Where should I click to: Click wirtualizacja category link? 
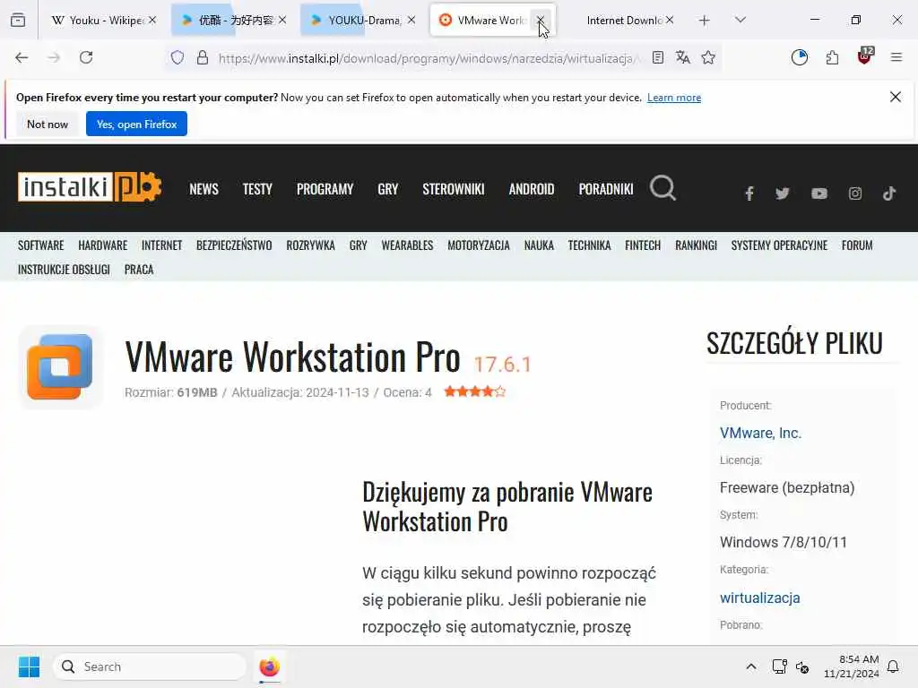coord(760,598)
